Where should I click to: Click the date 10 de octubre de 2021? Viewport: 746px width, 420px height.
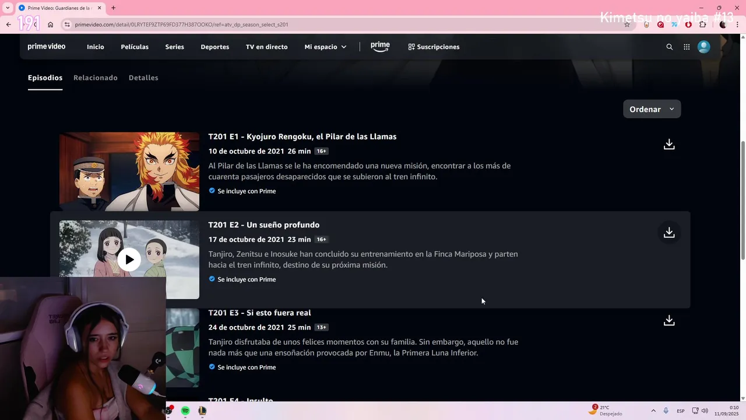tap(246, 151)
